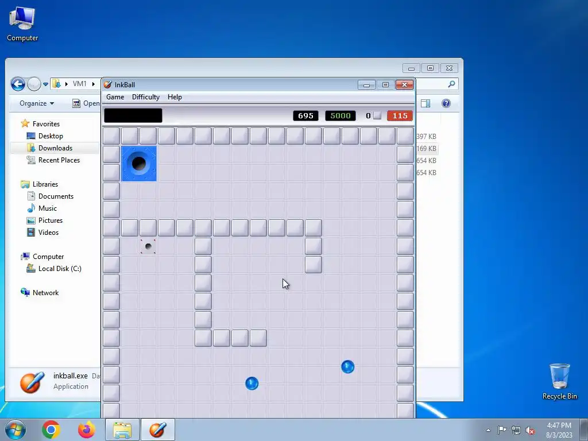
Task: Open the Recycle Bin desktop icon
Action: [x=559, y=381]
